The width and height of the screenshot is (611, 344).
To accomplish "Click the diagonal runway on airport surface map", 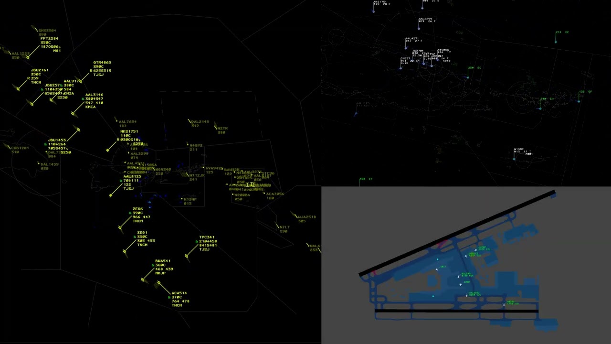I will click(457, 234).
